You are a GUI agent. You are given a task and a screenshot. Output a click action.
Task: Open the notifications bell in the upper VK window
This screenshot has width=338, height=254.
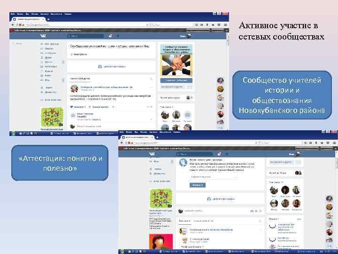110,36
